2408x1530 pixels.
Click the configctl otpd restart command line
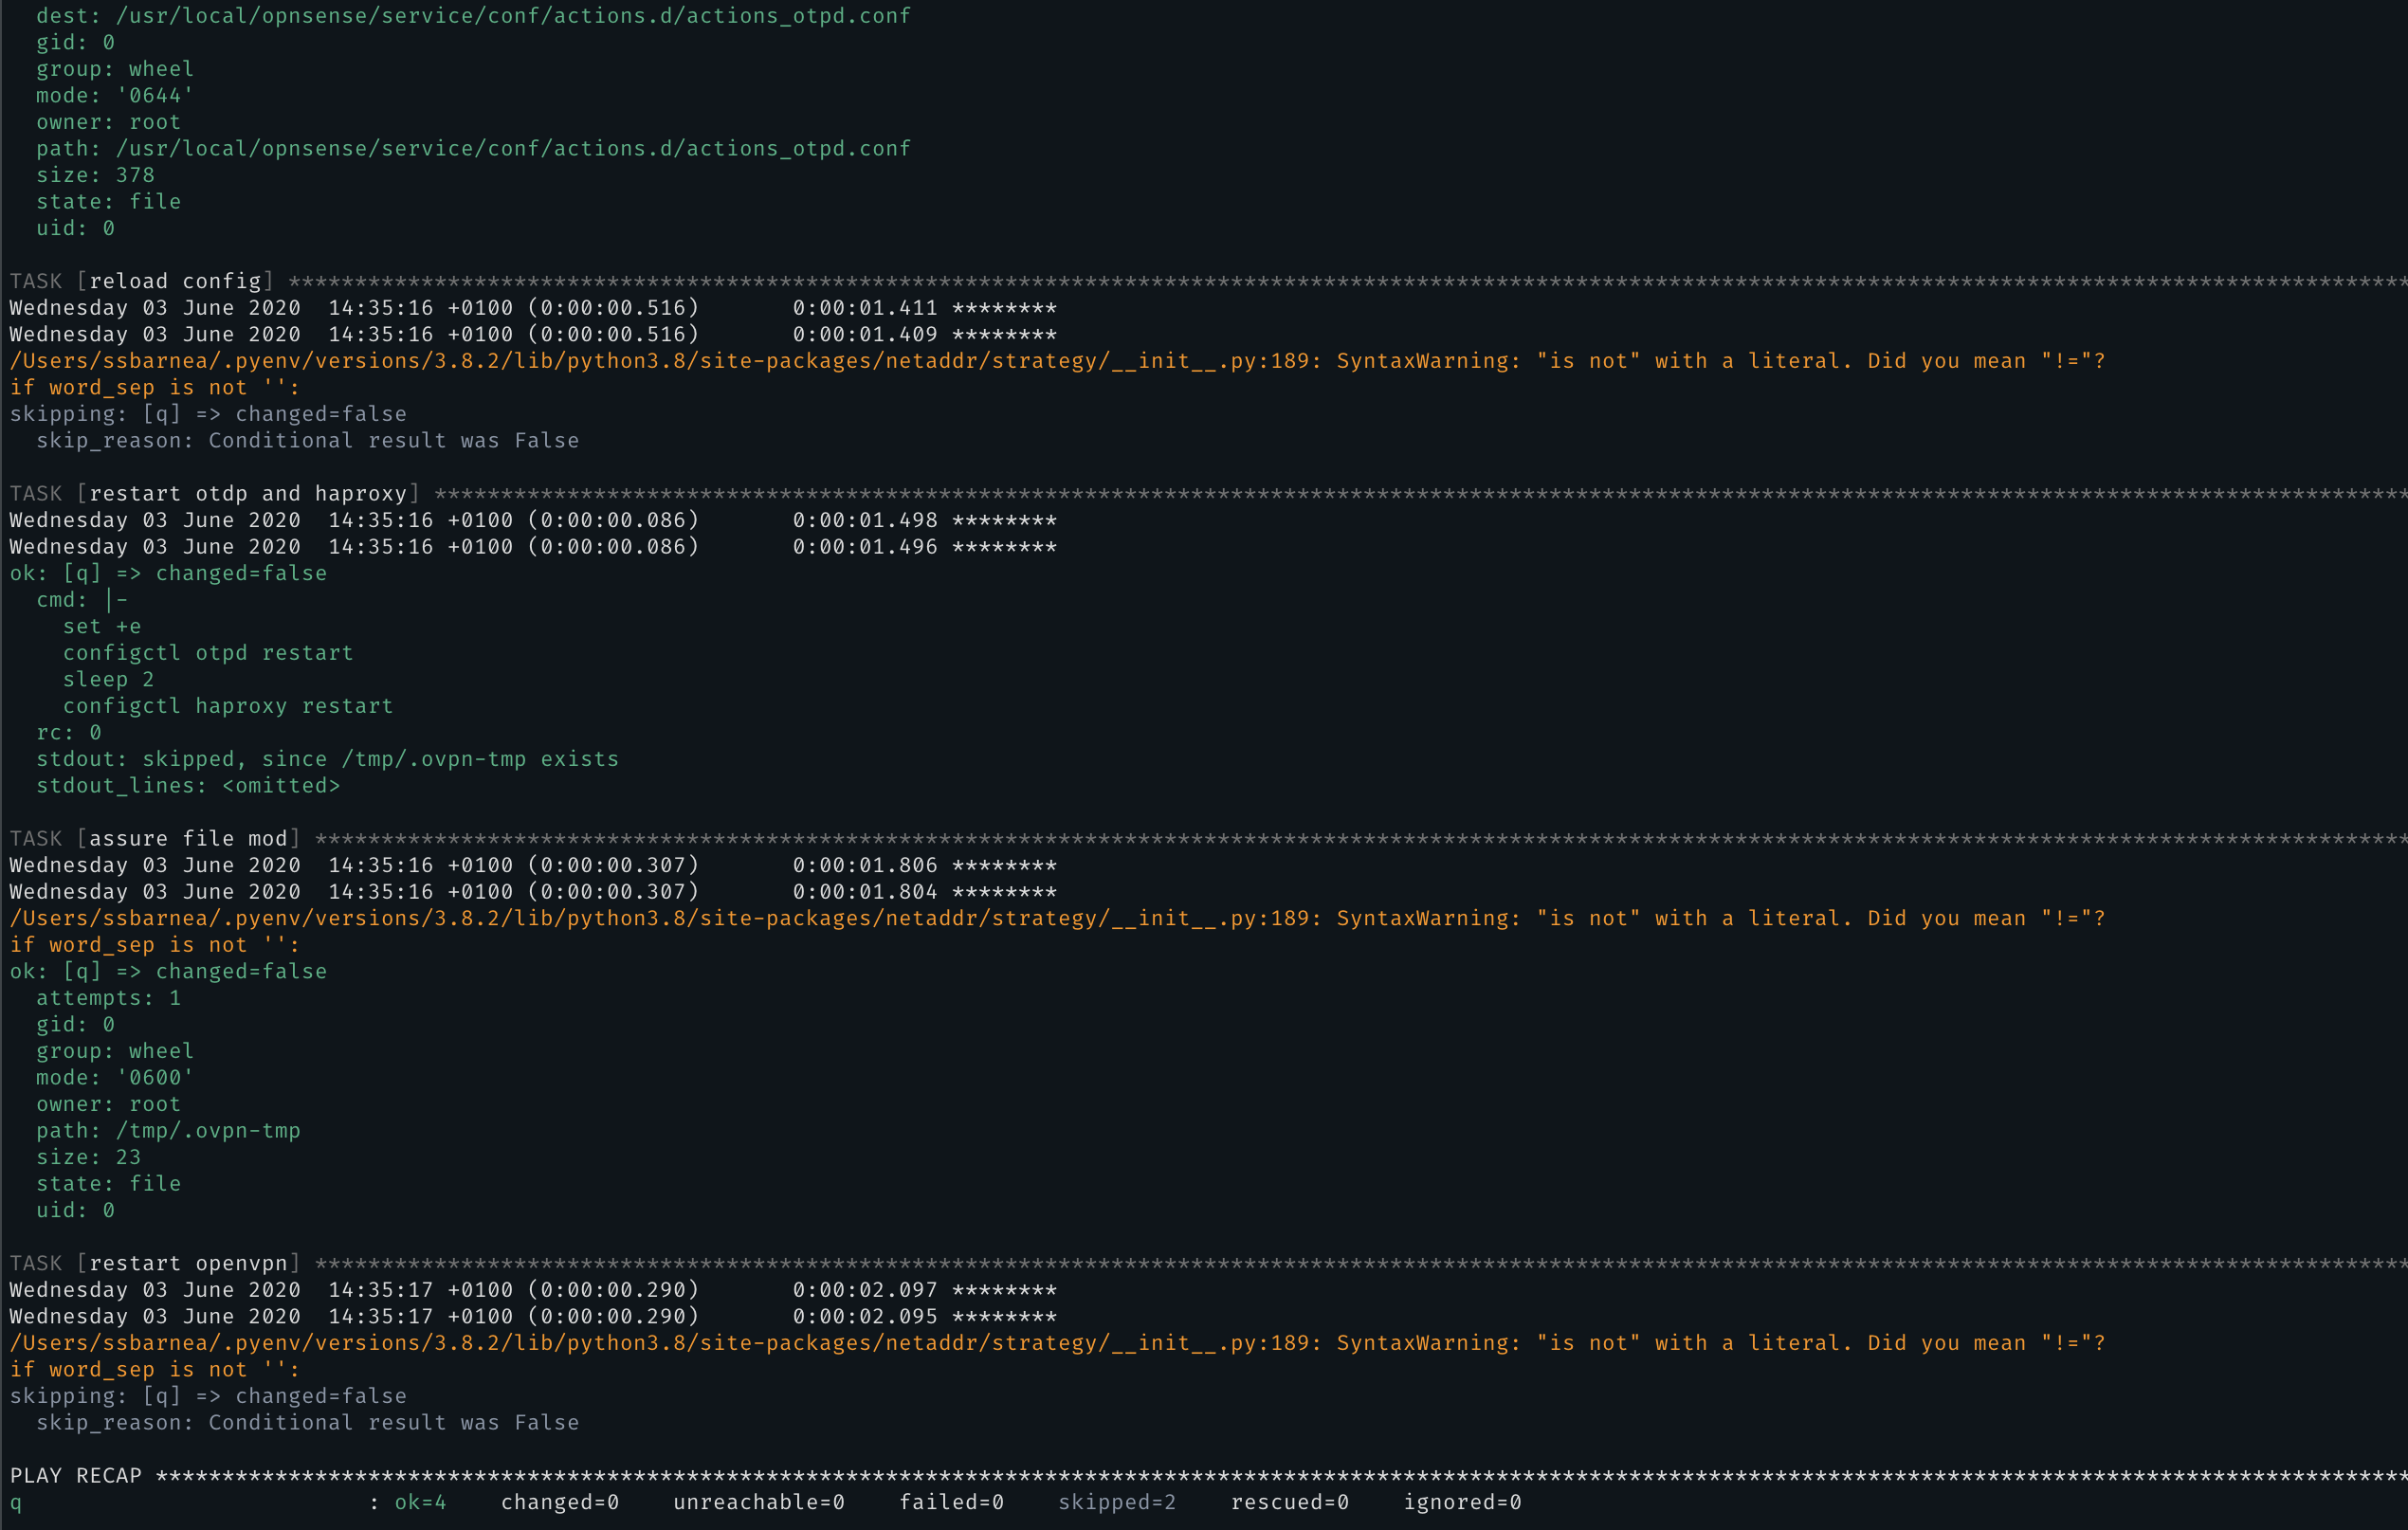pyautogui.click(x=209, y=652)
